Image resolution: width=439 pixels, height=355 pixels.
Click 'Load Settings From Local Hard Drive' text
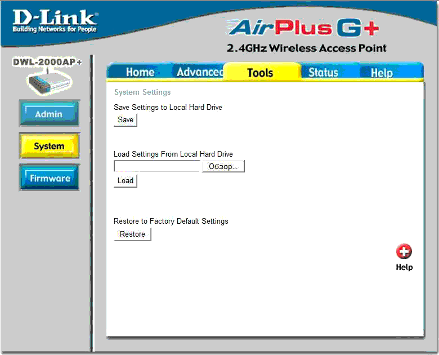(x=173, y=154)
